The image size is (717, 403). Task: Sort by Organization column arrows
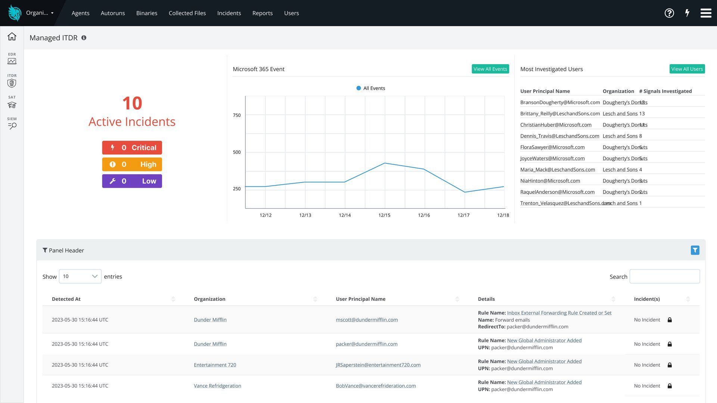point(315,299)
